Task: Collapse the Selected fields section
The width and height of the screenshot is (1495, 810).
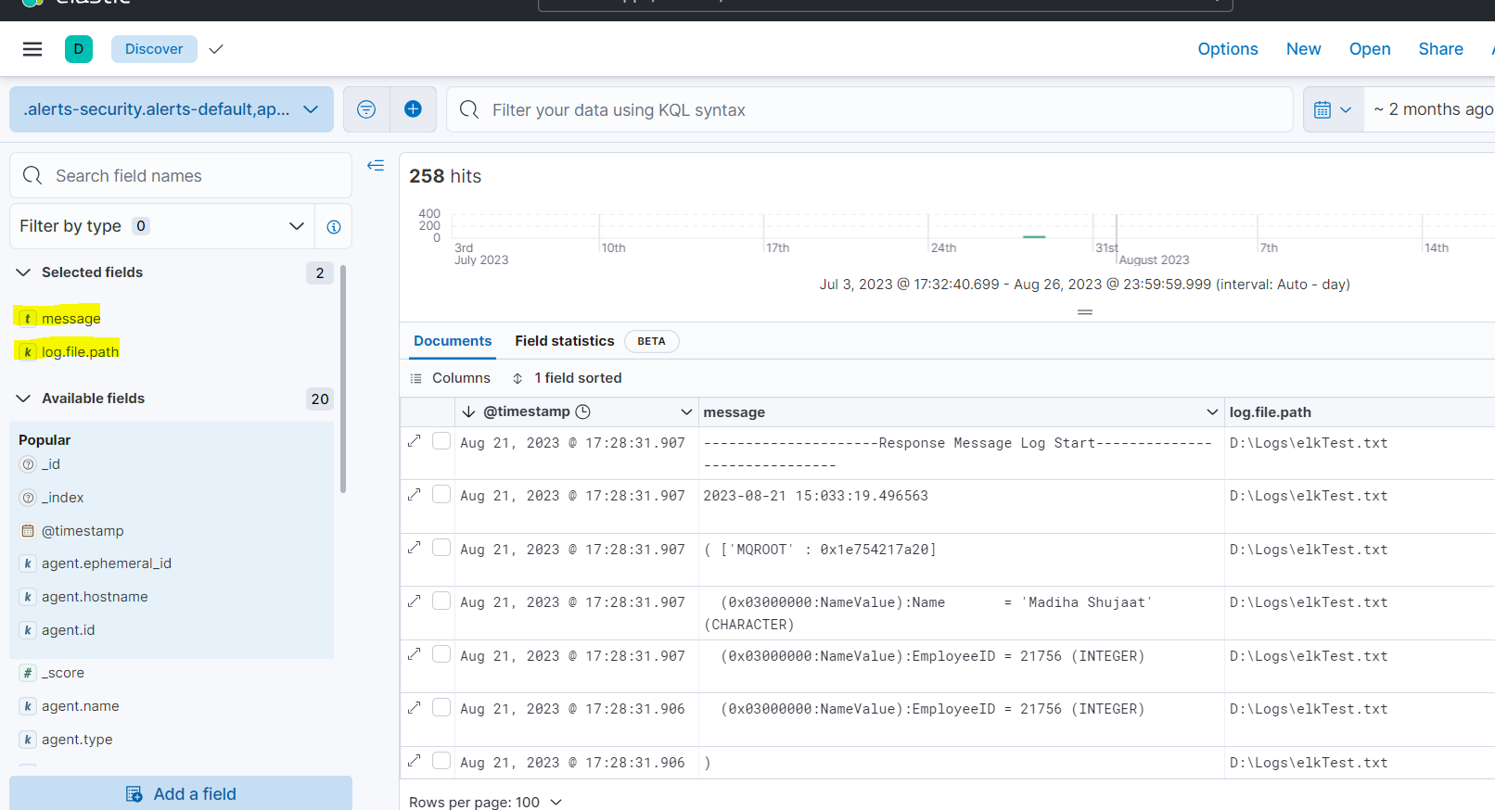Action: 24,272
